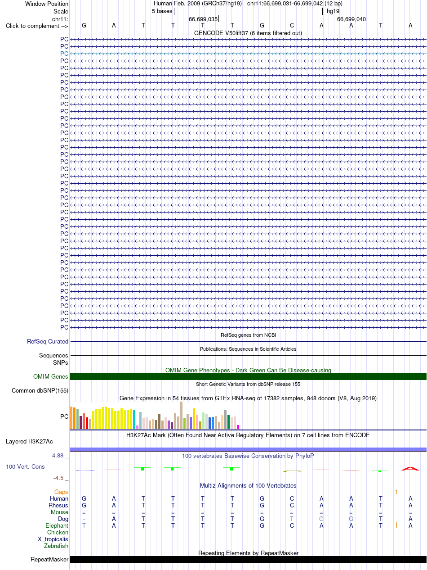Click the 'Mouse' species label
The image size is (427, 570).
pyautogui.click(x=60, y=512)
